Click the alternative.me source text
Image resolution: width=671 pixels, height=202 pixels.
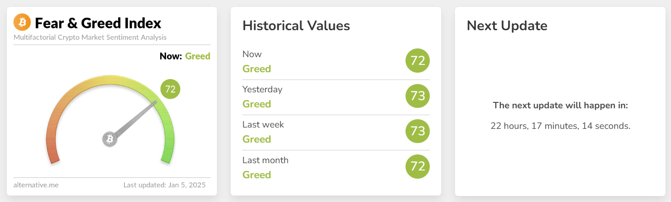pyautogui.click(x=36, y=185)
